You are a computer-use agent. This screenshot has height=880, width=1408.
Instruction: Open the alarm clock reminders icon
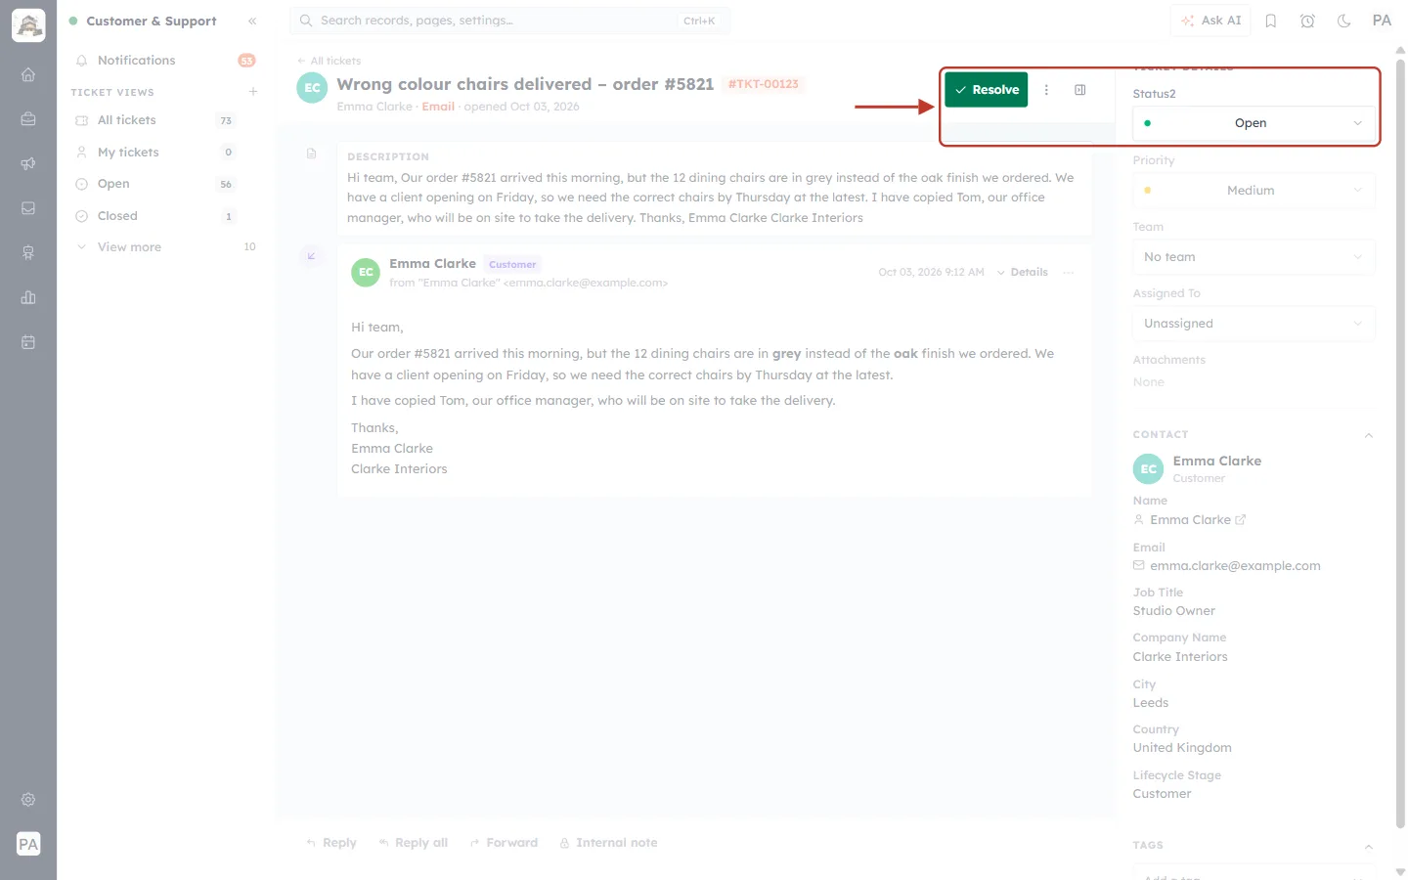pyautogui.click(x=1307, y=21)
